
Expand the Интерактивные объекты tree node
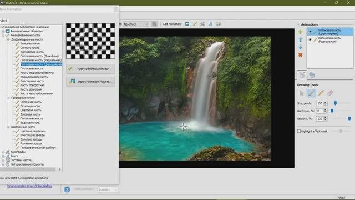3,164
